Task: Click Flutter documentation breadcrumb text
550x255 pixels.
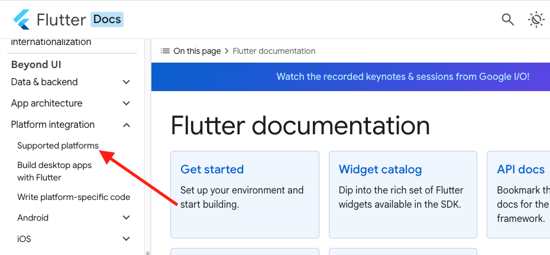Action: click(274, 51)
